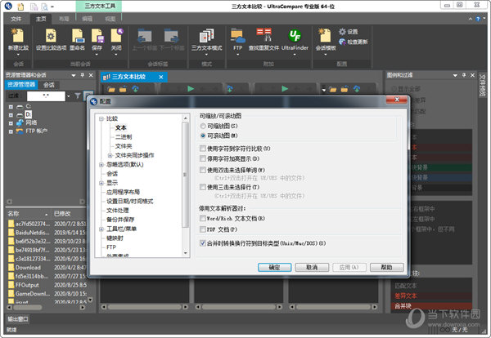Screen dimensions: 491x338
Task: Expand 工具栏/菜单 tree node
Action: coord(101,229)
